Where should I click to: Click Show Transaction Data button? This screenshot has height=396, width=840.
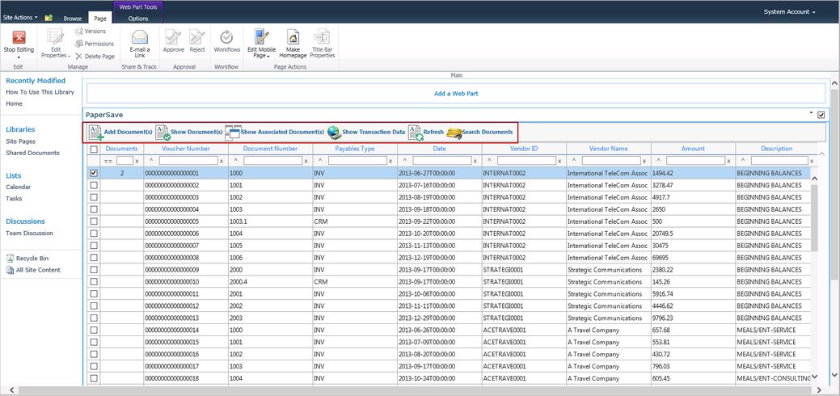coord(366,132)
